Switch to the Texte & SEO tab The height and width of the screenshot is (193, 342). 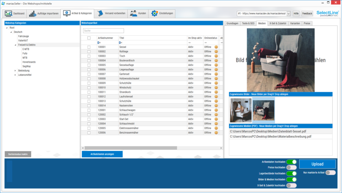(x=248, y=23)
